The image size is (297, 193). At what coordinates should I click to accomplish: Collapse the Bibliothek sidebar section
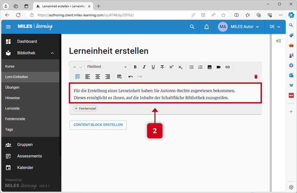point(52,53)
